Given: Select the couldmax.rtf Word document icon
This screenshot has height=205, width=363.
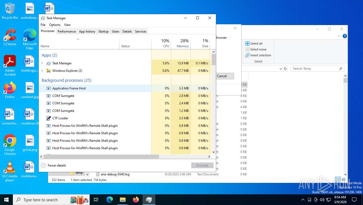Looking at the screenshot, I should (x=30, y=116).
